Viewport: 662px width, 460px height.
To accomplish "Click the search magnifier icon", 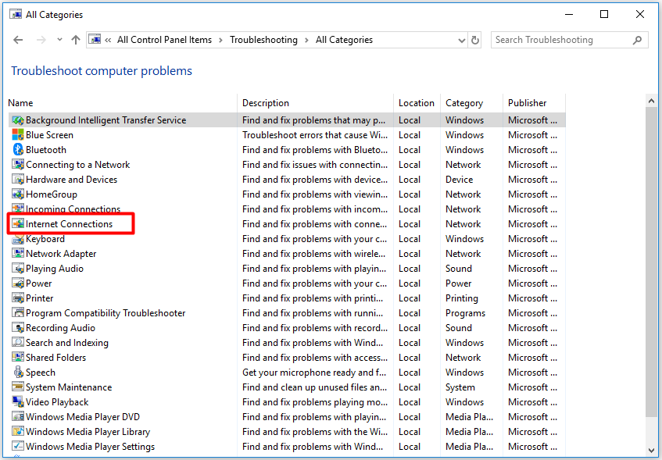I will click(x=637, y=40).
